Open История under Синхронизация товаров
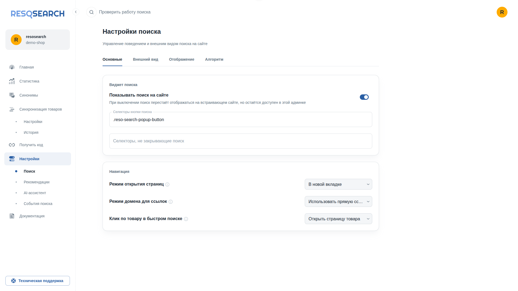This screenshot has width=518, height=291. pyautogui.click(x=38, y=132)
